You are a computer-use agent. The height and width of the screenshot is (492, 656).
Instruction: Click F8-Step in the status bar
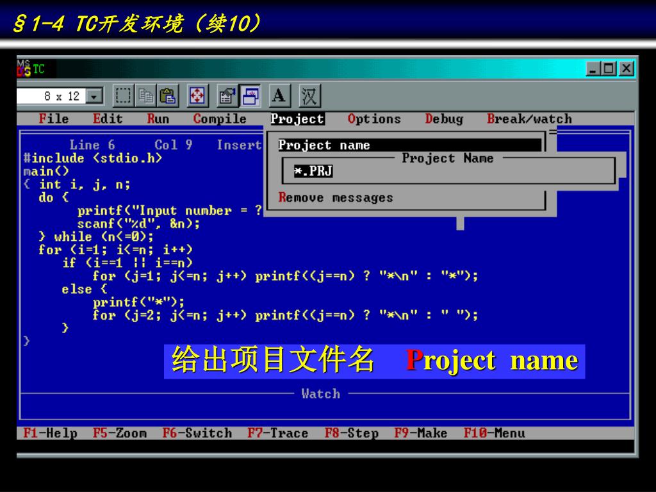tap(352, 432)
